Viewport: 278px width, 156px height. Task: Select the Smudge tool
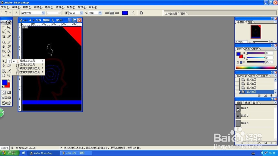[4, 56]
